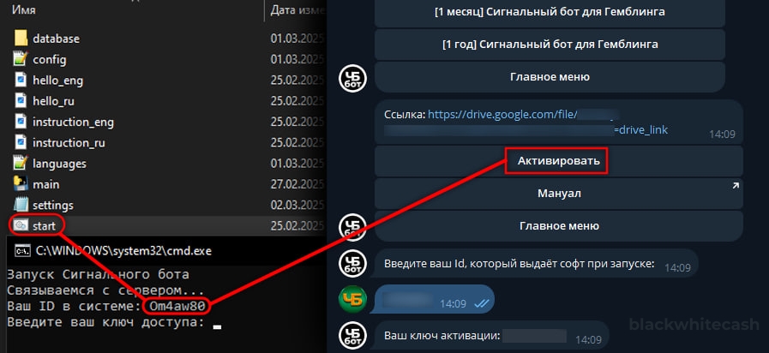Open the drive.google.com file link
This screenshot has width=769, height=353.
coord(526,122)
